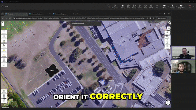This screenshot has height=110, width=196.
Task: Expand the Microfone options arrow
Action: coord(176,6)
